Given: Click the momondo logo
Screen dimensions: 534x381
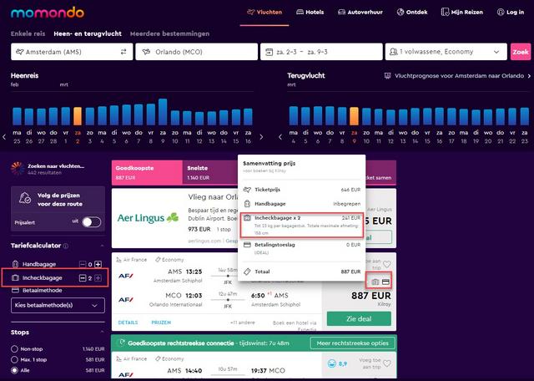Looking at the screenshot, I should (x=48, y=13).
